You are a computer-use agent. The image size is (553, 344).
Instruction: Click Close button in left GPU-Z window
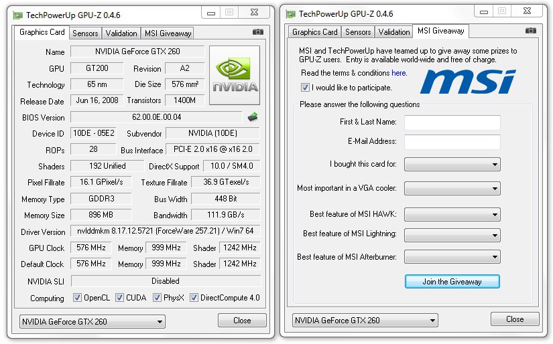(242, 321)
